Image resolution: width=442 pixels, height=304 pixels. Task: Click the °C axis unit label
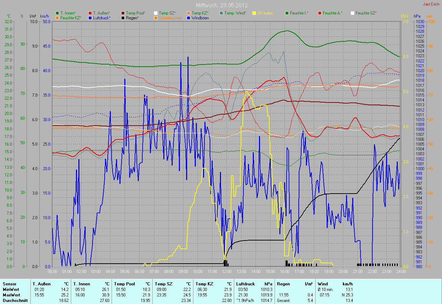click(9, 16)
